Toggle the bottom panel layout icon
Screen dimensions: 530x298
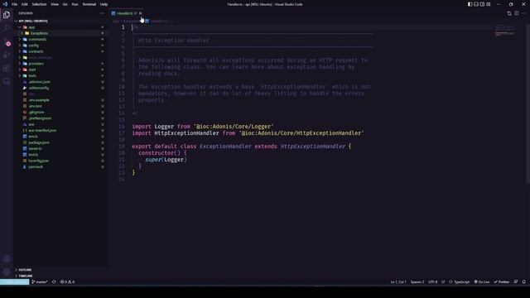point(476,4)
